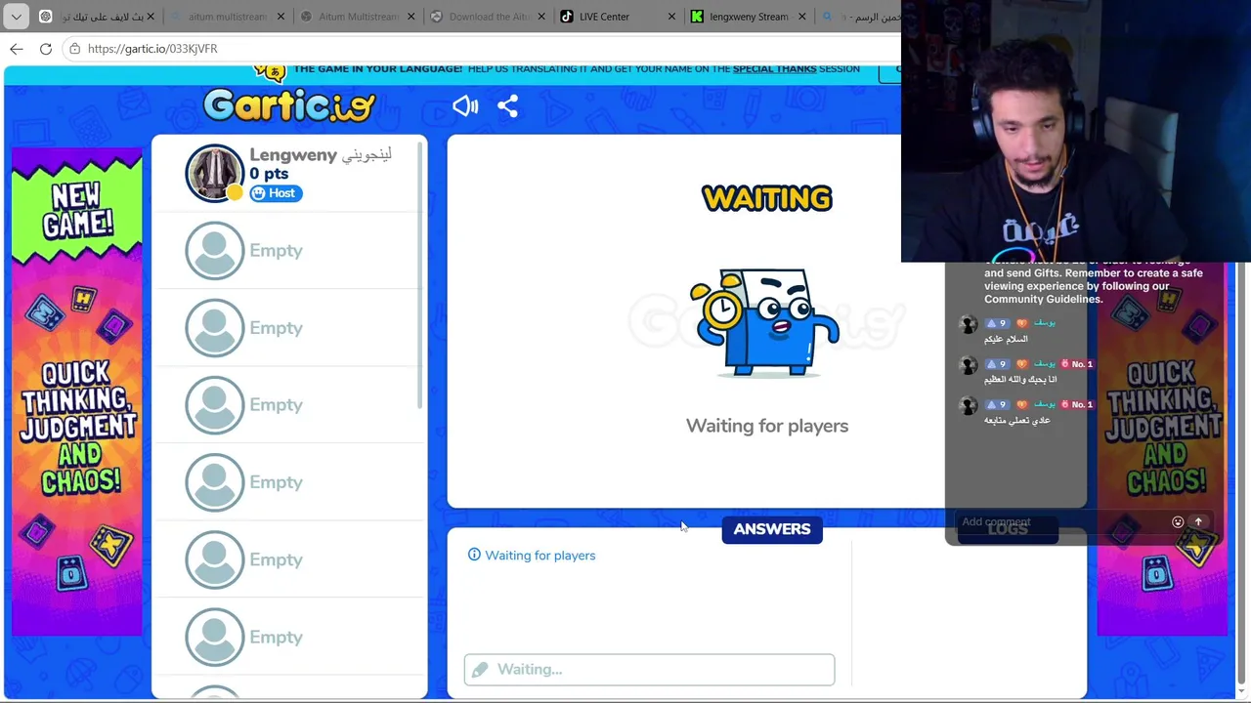
Task: Click the "Lengweny" player name
Action: (x=293, y=155)
